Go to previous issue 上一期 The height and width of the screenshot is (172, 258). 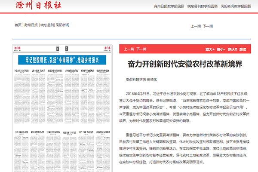pos(195,26)
